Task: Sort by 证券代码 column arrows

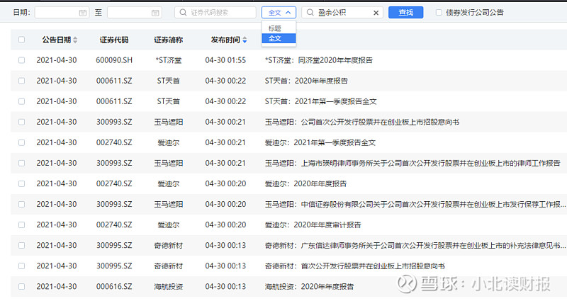Action: click(x=136, y=40)
